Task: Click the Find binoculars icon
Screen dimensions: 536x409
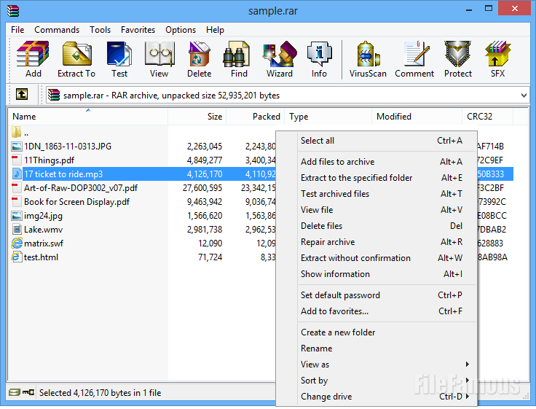Action: point(236,54)
